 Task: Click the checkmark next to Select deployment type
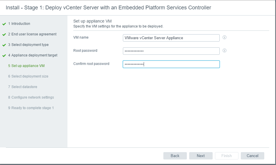click(x=4, y=45)
